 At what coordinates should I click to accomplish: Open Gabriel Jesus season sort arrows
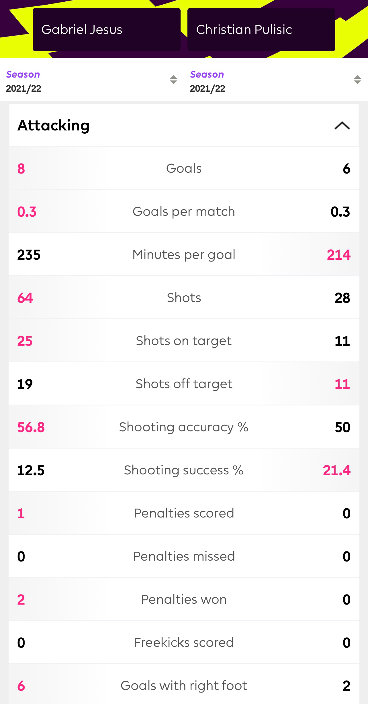(173, 80)
